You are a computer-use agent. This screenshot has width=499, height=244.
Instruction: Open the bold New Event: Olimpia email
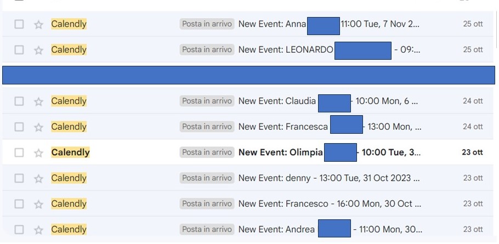click(x=280, y=152)
